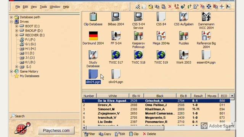
Task: Sort games by the White column header
Action: 113,96
